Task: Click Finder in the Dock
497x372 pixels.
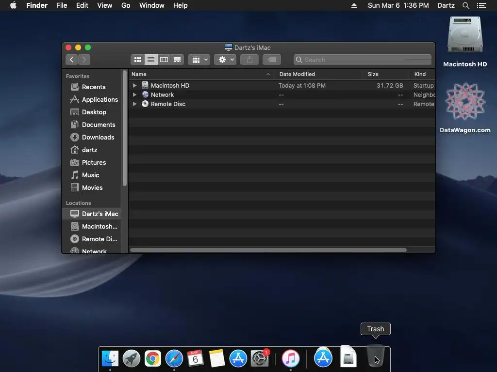Action: tap(110, 358)
